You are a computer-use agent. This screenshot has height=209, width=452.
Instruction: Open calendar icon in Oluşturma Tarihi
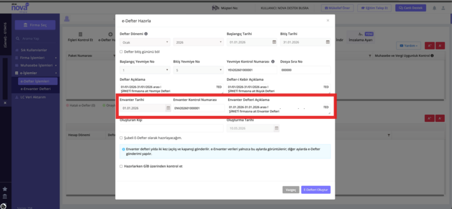[x=276, y=128]
